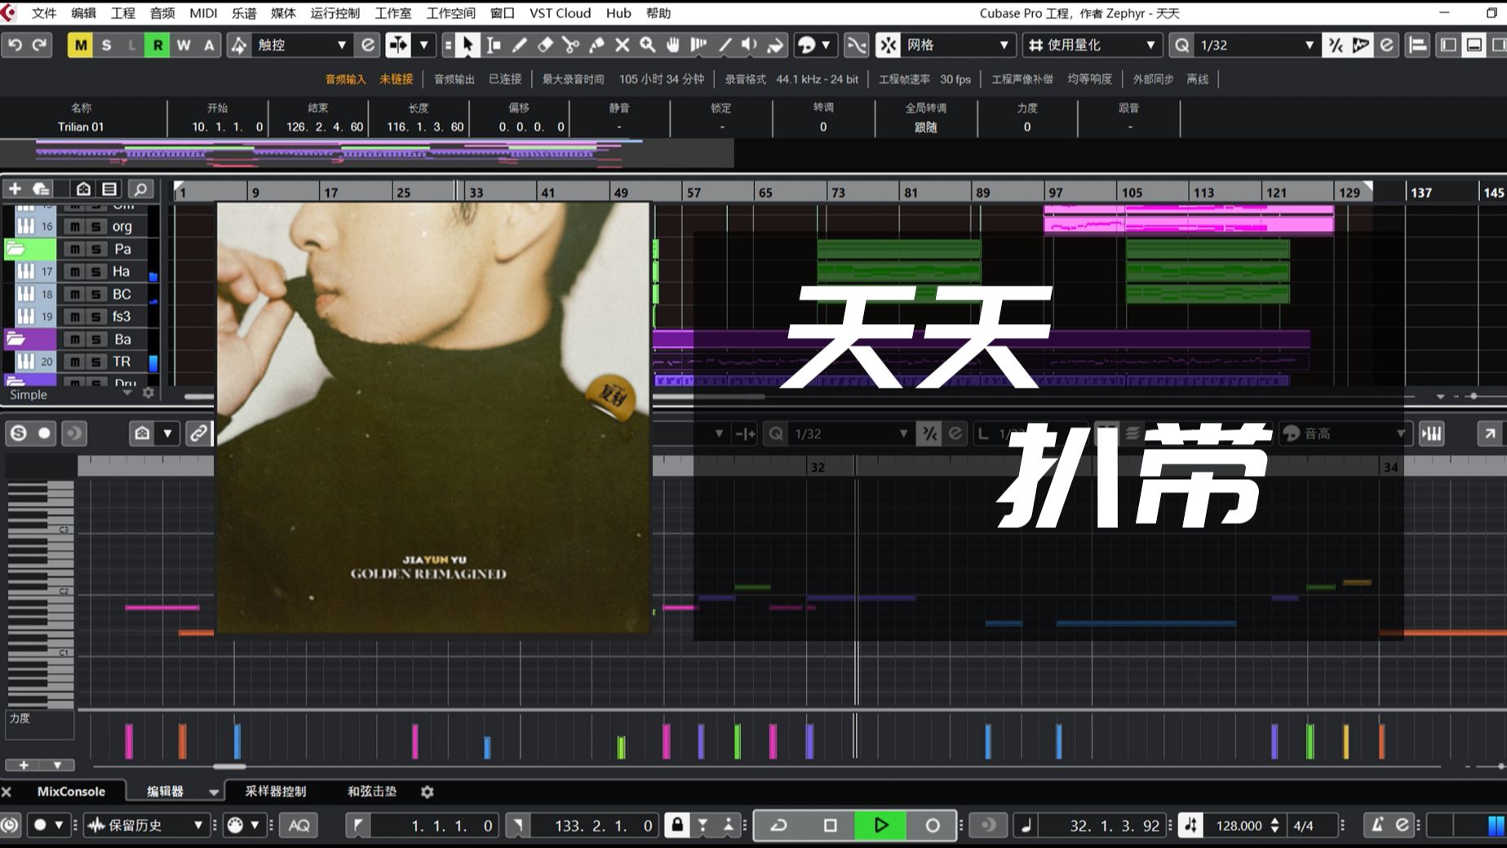Click the Iterative Quantize icon in main toolbar
This screenshot has width=1507, height=848.
pos(1336,45)
